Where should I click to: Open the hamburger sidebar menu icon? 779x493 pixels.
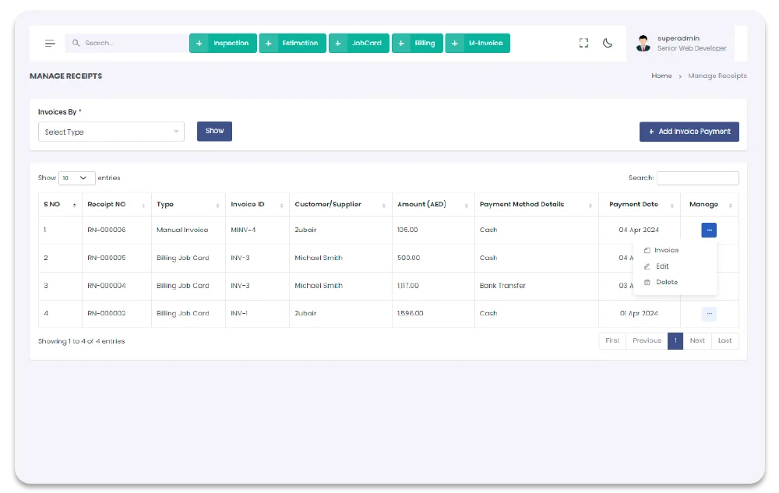(x=50, y=44)
